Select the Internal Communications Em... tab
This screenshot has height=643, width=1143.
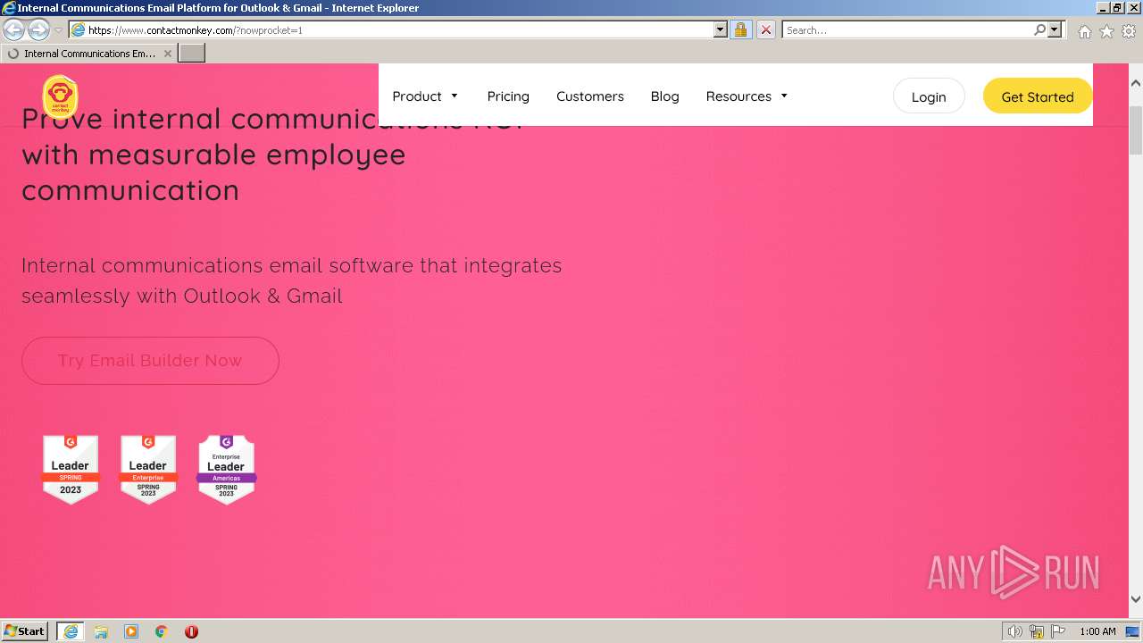(x=88, y=54)
